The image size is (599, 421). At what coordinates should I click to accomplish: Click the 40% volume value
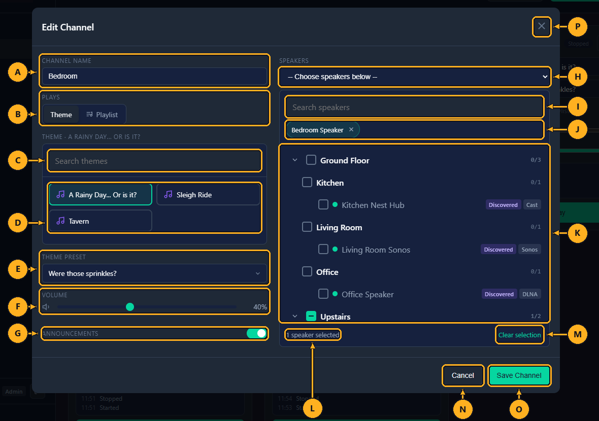(260, 307)
